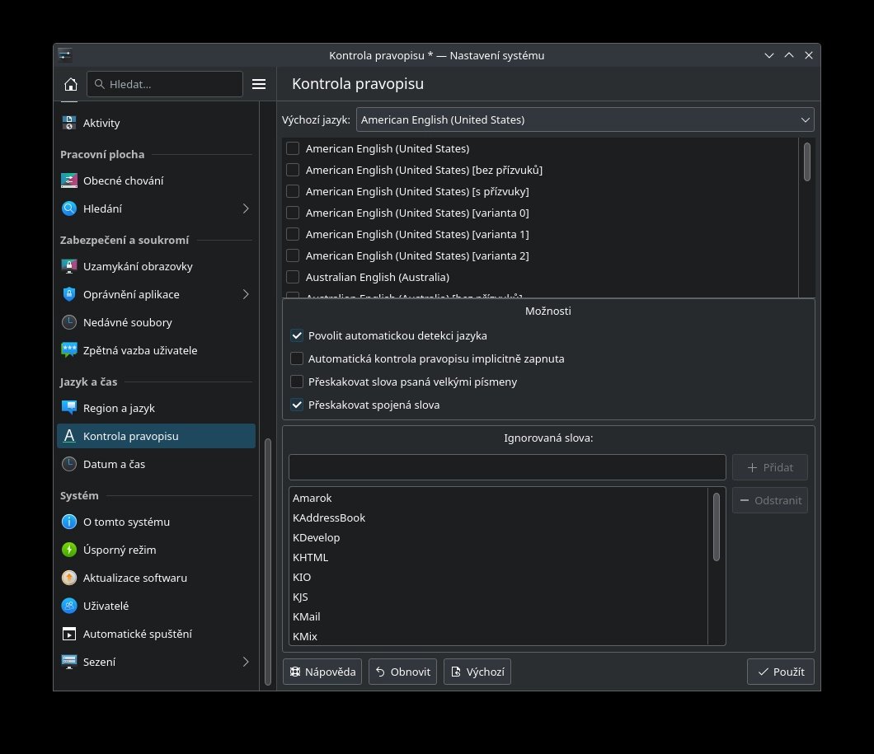Open the Výchozí jazyk dropdown
The width and height of the screenshot is (874, 754).
pos(585,119)
